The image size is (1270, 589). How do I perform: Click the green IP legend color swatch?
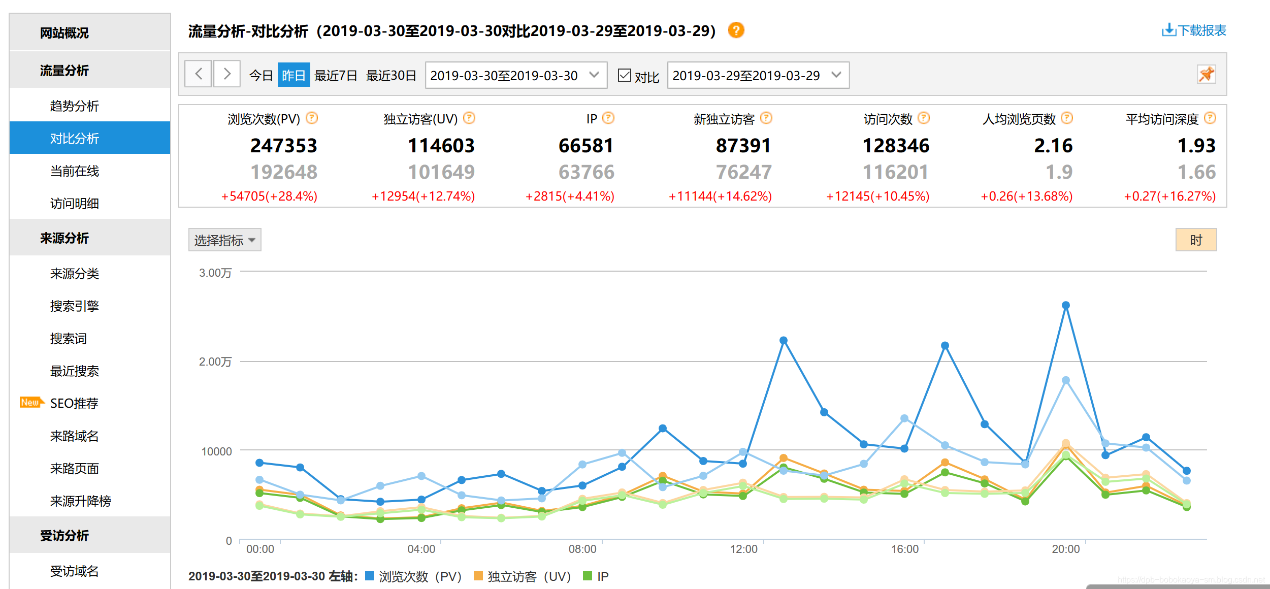click(588, 576)
